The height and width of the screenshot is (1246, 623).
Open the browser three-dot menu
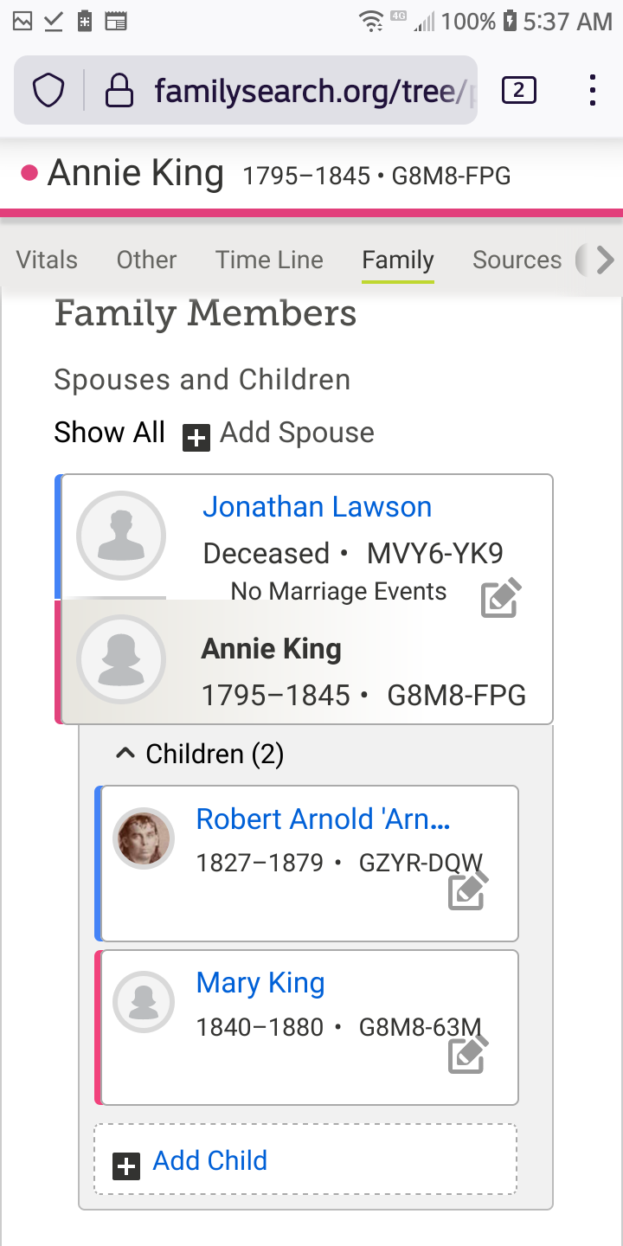(x=593, y=90)
